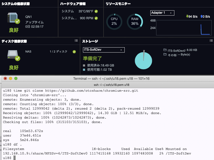
Task: Click the CPU usage gauge
Action: 114,22
